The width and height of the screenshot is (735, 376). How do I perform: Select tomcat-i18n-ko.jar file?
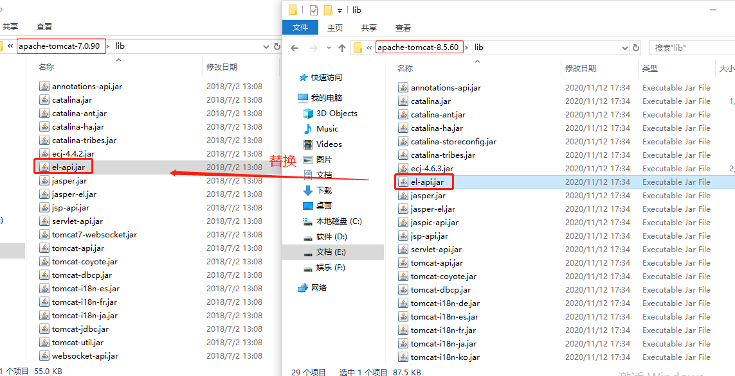[x=445, y=357]
